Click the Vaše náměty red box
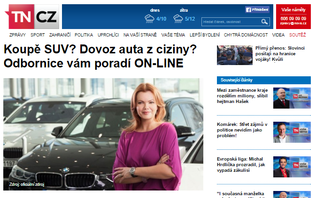 tap(293, 16)
